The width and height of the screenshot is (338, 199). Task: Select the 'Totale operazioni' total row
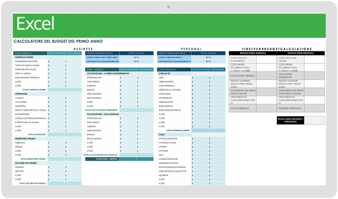47,135
